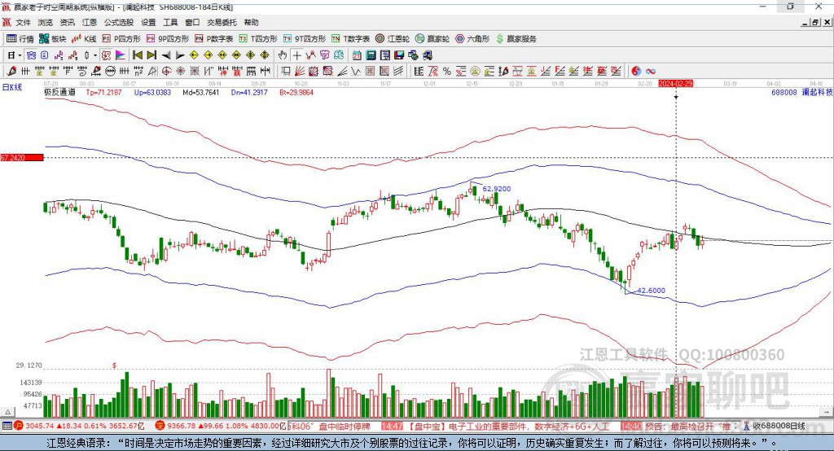
Task: Open the 帮助 menu
Action: coord(251,22)
